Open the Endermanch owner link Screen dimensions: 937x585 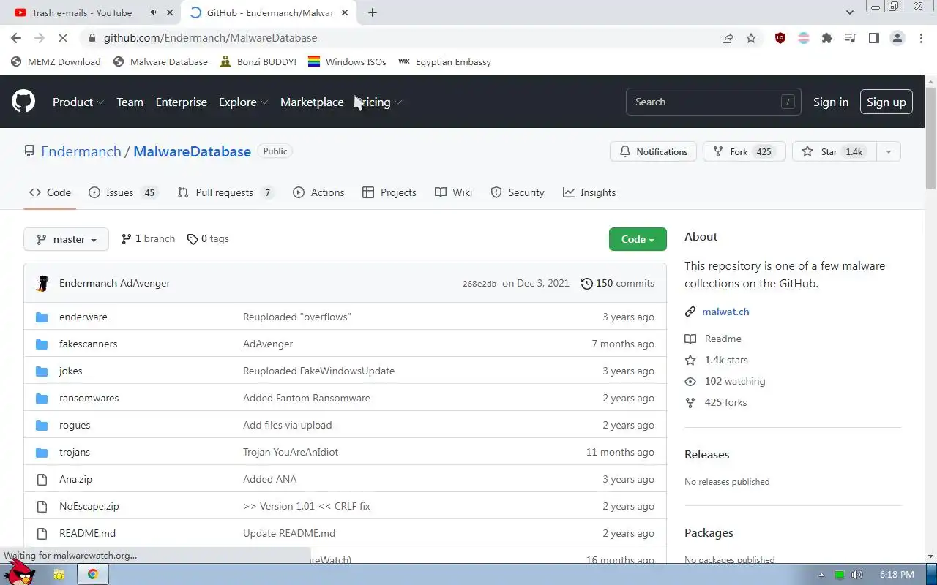(81, 151)
